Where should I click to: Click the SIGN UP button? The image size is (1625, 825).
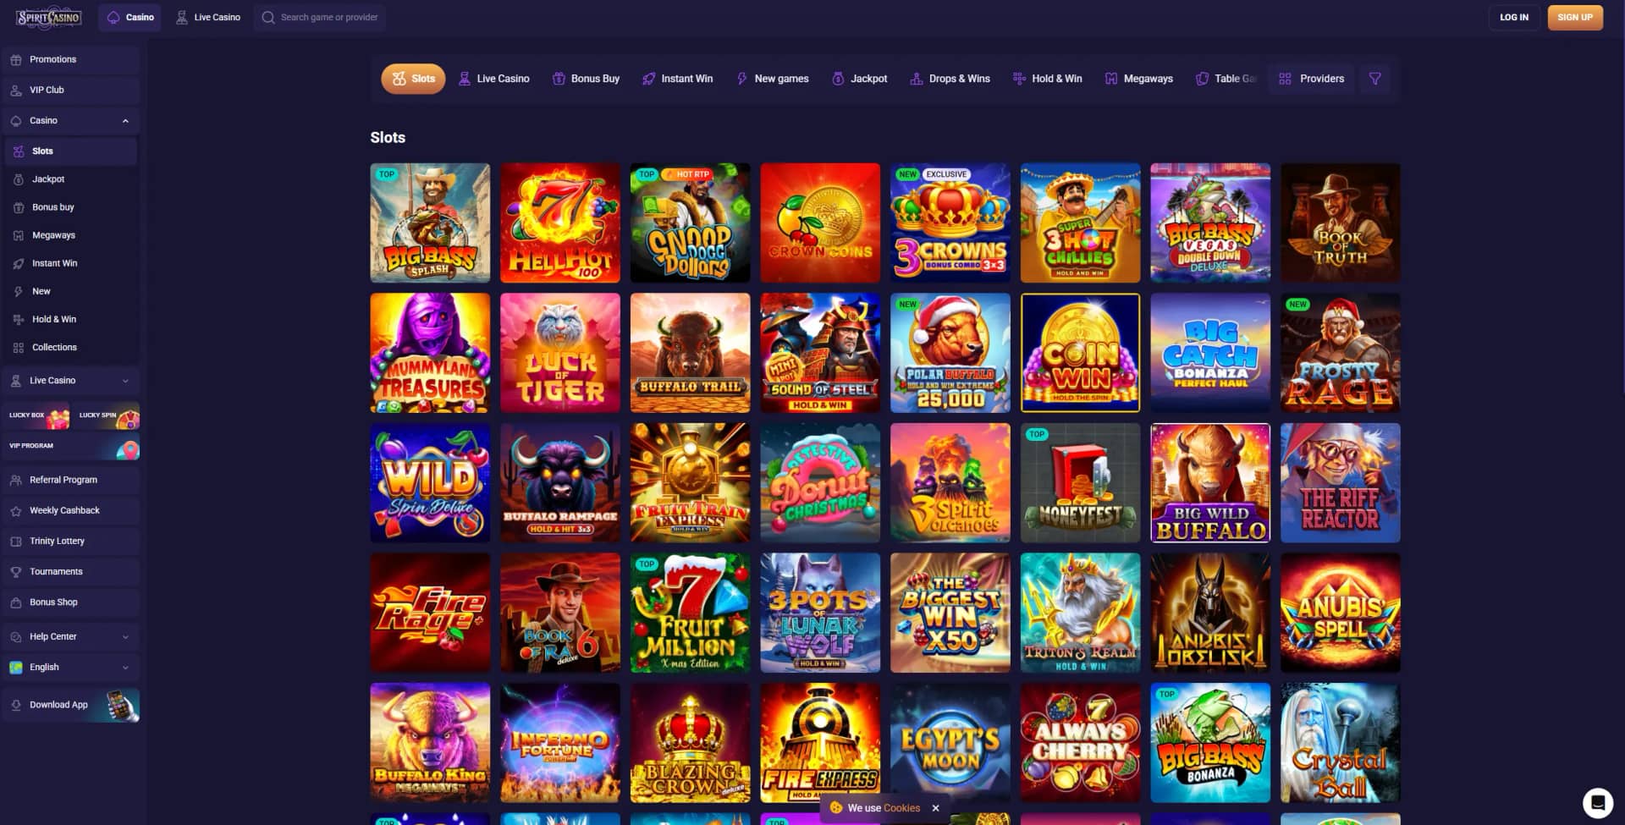tap(1575, 17)
